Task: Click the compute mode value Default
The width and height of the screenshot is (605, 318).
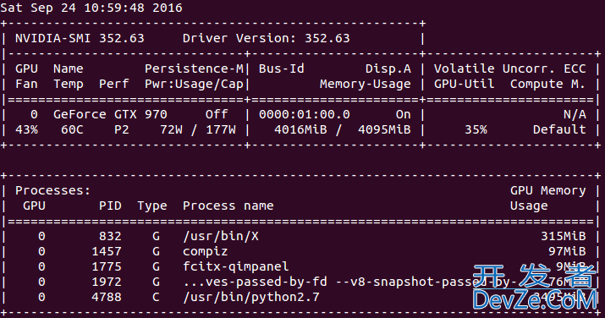Action: 559,130
